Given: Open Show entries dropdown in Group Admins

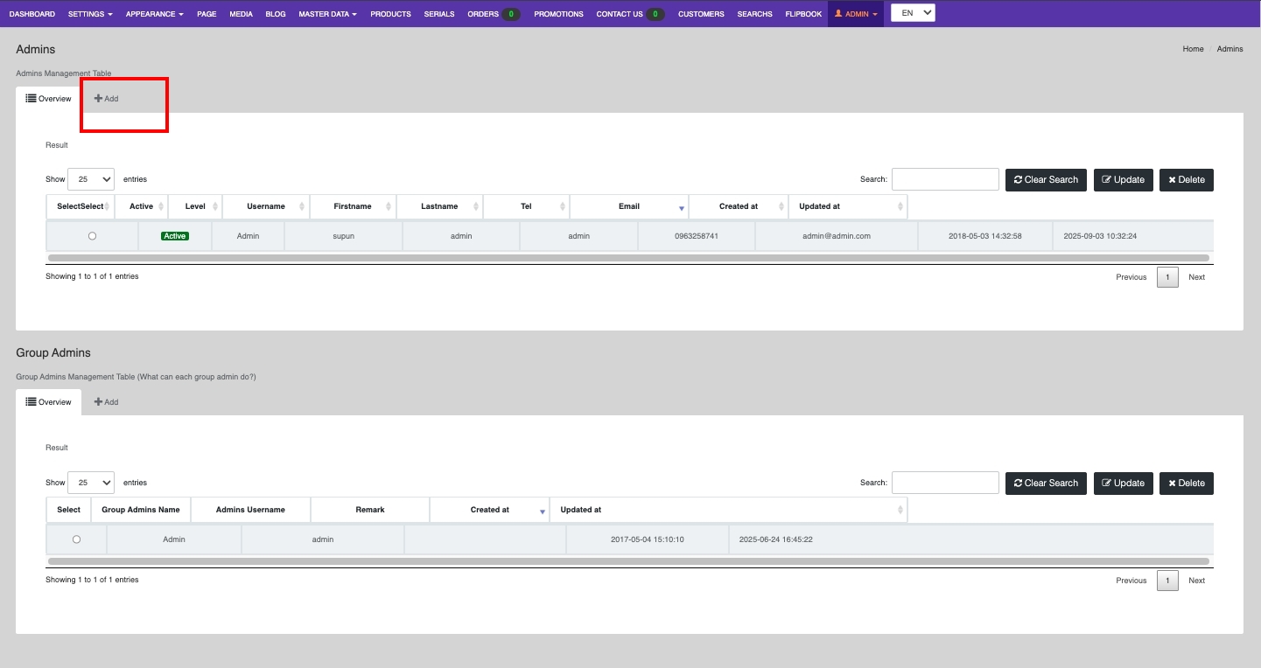Looking at the screenshot, I should coord(91,483).
